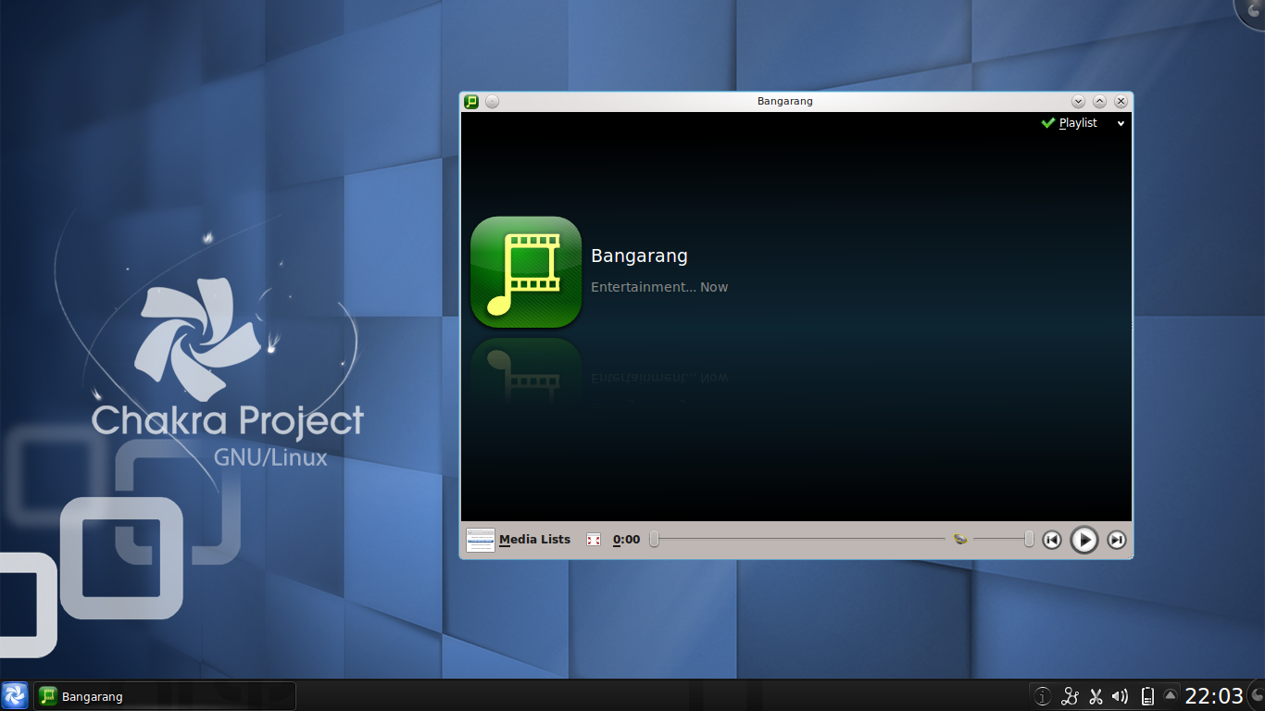Click the system tray volume icon

pyautogui.click(x=1121, y=696)
